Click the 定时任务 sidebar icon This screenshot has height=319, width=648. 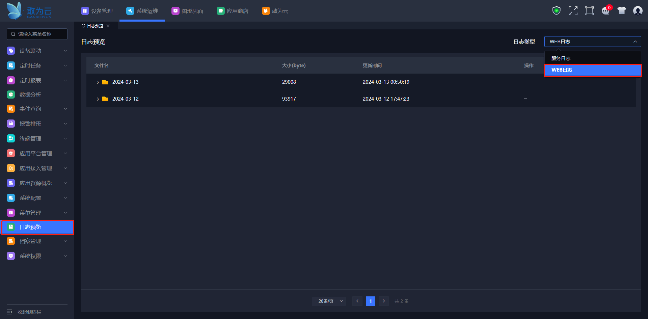tap(11, 65)
